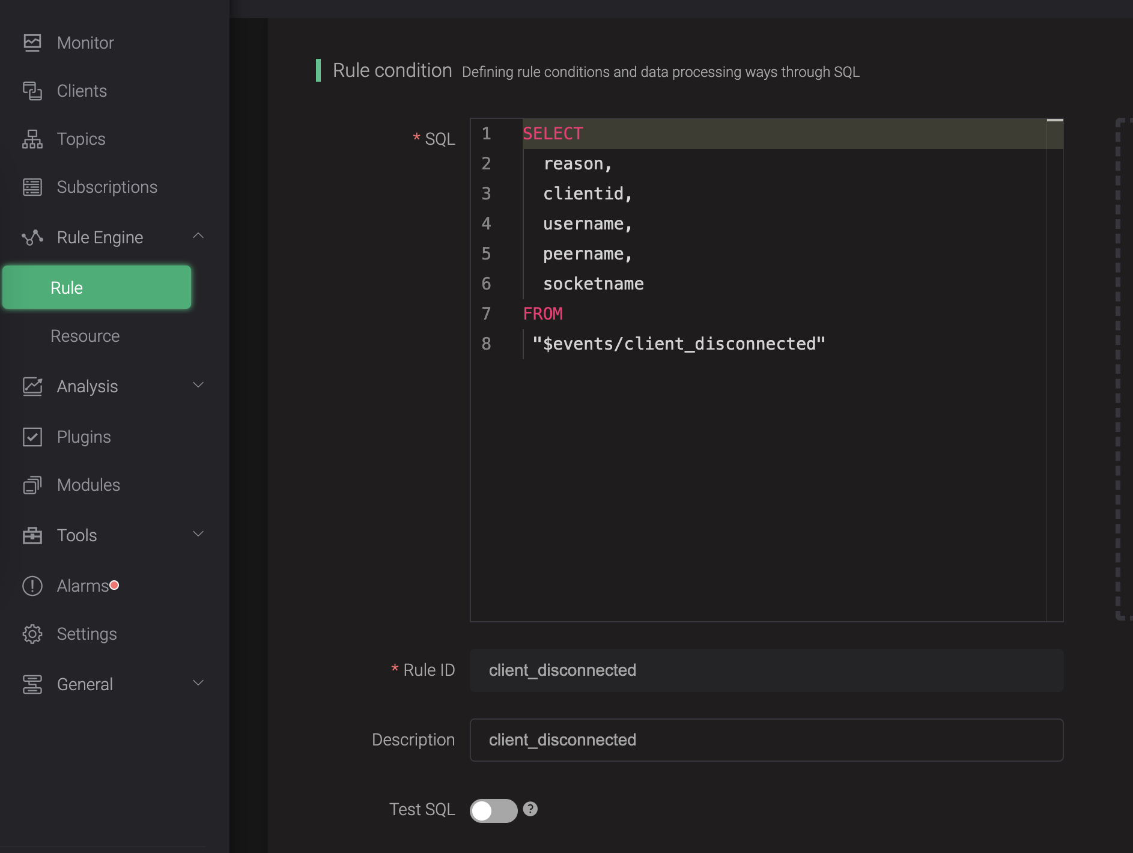Click the Analysis graph icon
This screenshot has width=1133, height=853.
pyautogui.click(x=32, y=386)
